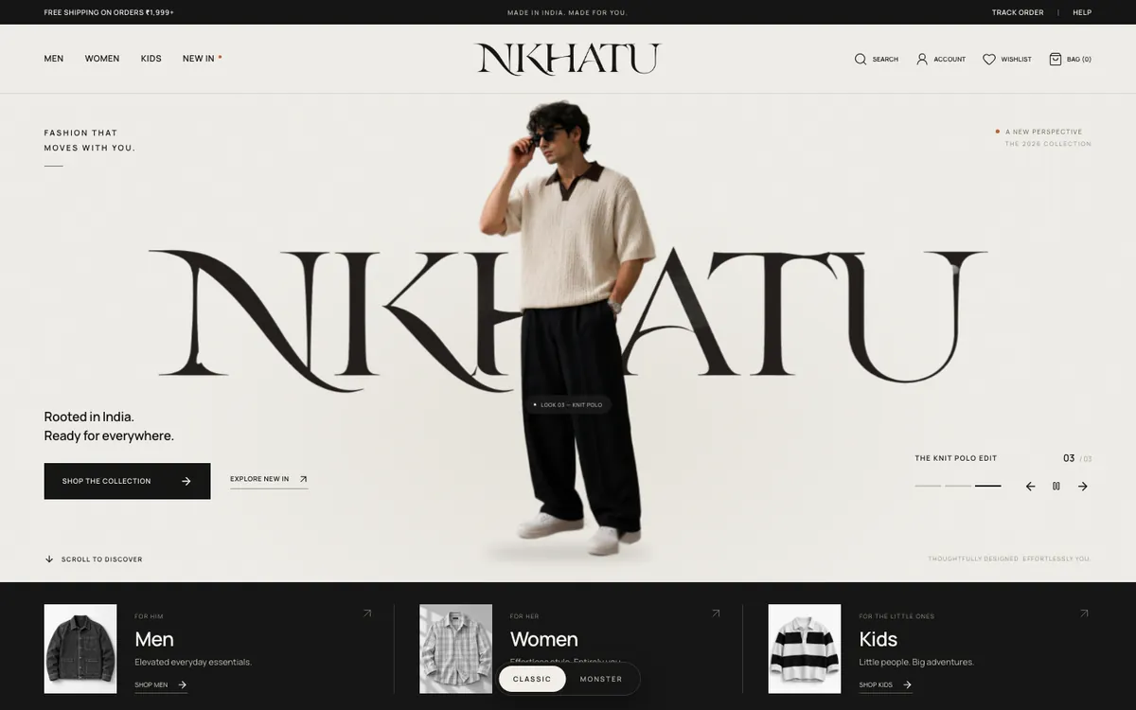
Task: Go to the next slide arrow
Action: [1083, 487]
